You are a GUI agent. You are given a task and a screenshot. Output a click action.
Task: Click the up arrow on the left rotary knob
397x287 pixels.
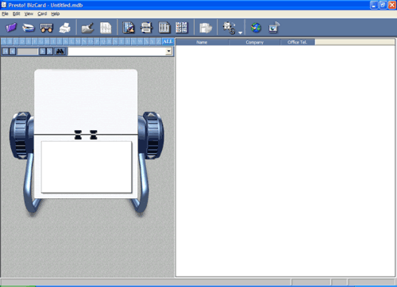tap(22, 114)
